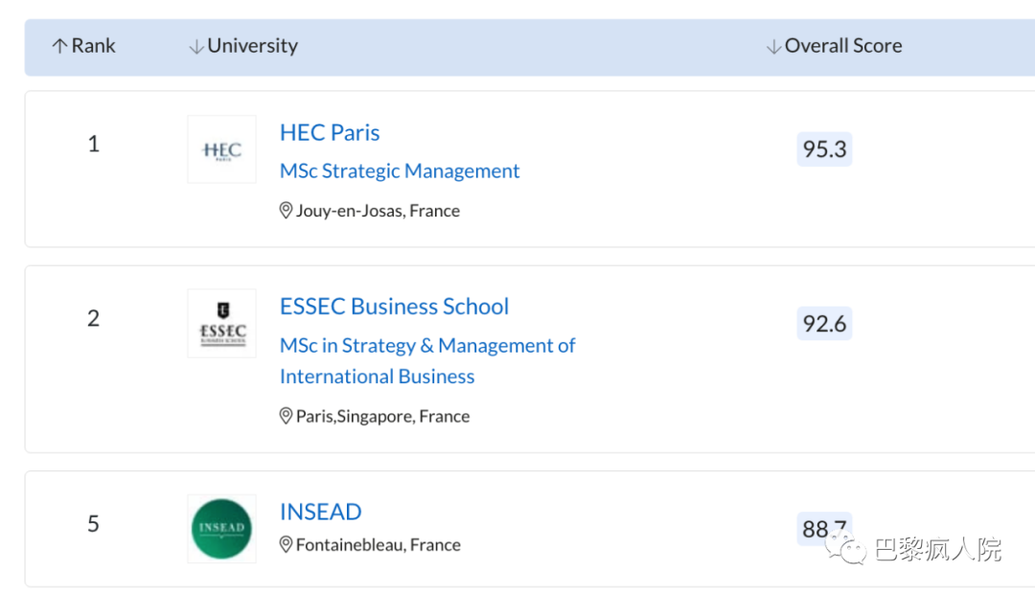
Task: Open MSc in Strategy & Management program link
Action: point(427,346)
